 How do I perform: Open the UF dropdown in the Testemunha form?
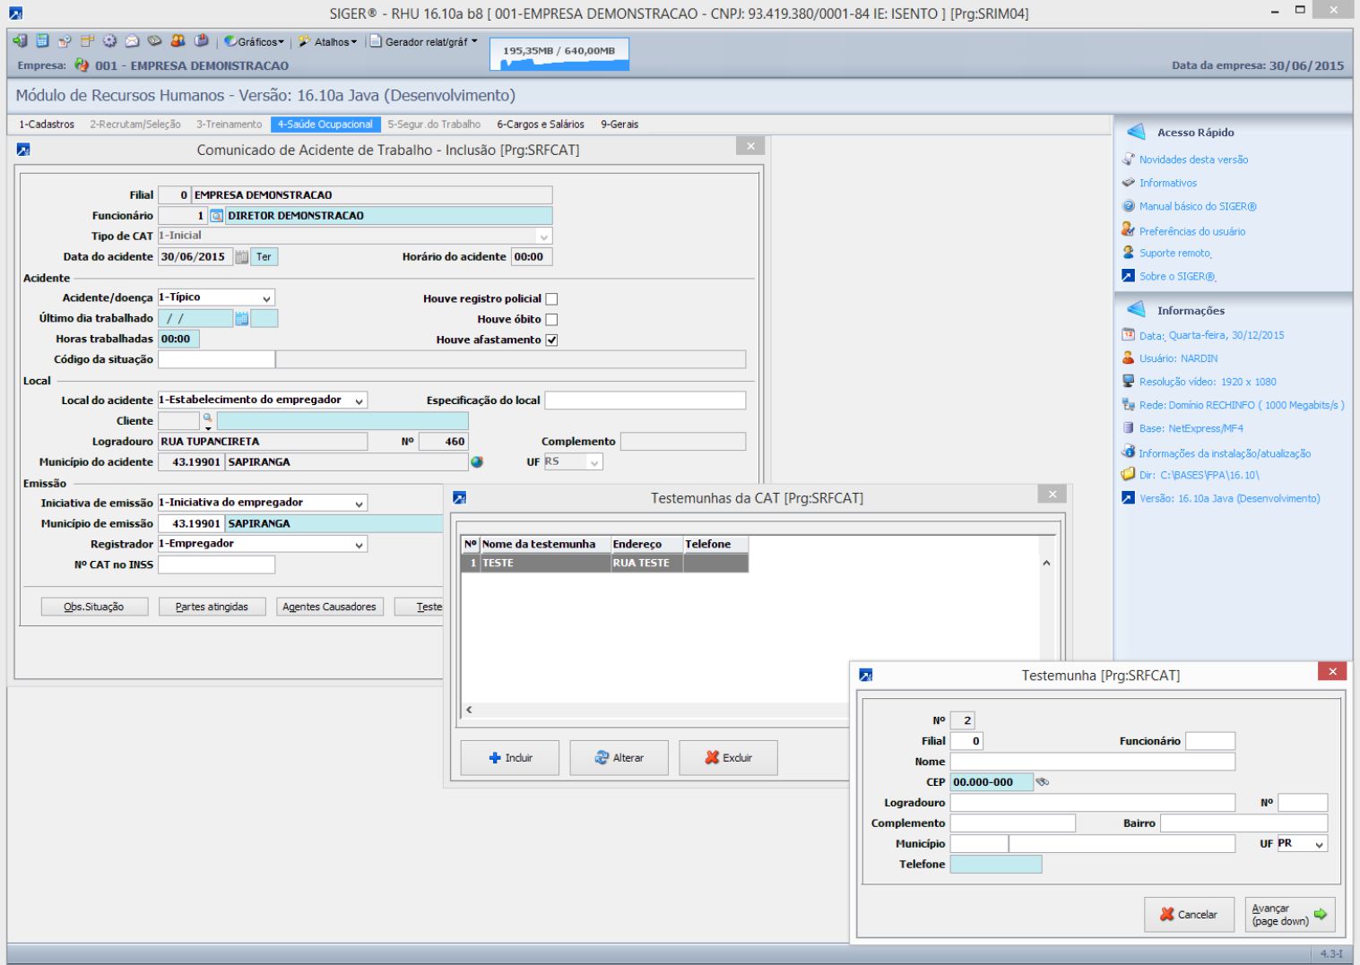point(1319,845)
